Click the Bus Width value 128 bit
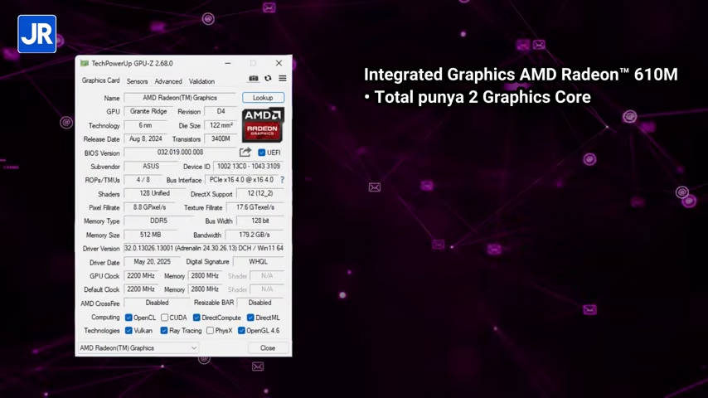 [x=260, y=221]
